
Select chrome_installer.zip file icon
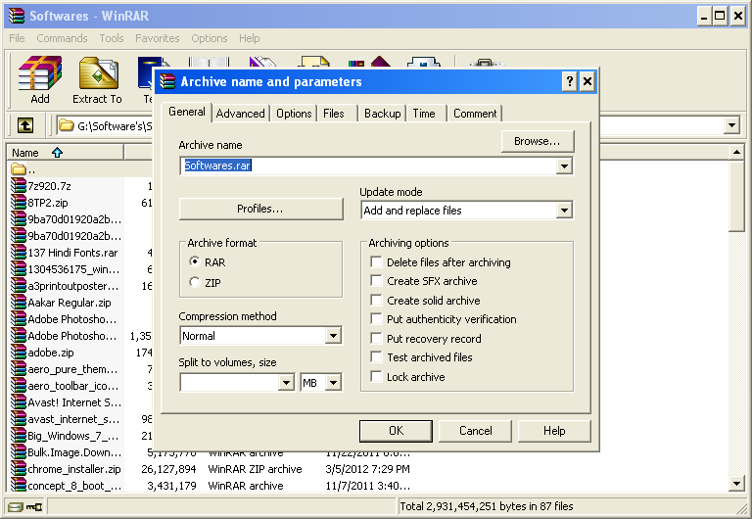pos(19,469)
